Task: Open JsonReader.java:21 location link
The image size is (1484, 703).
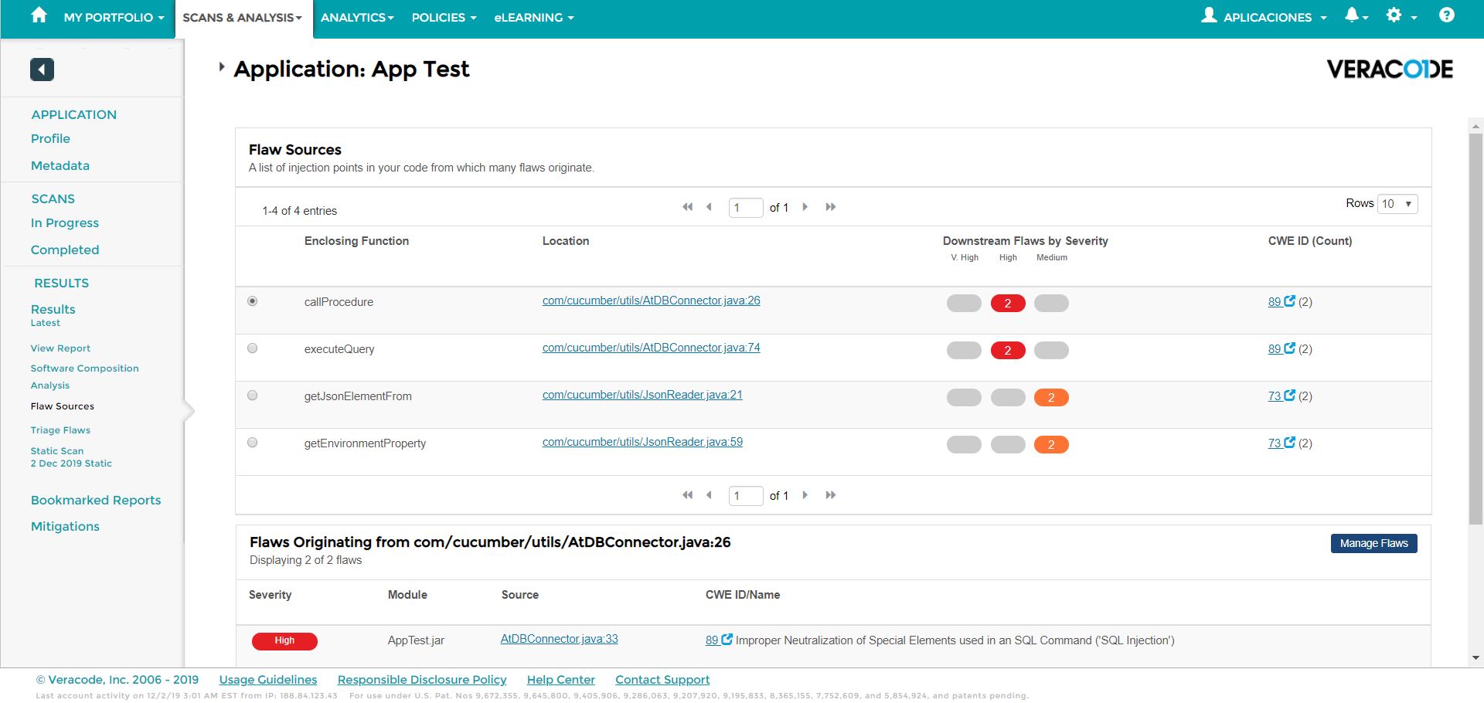Action: tap(642, 395)
